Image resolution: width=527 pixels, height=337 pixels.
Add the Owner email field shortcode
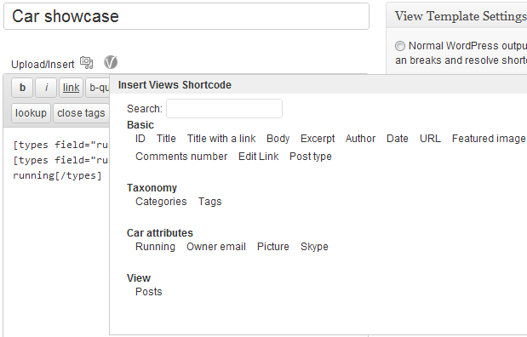[x=216, y=246]
